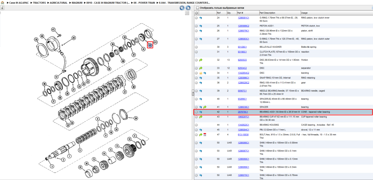Image resolution: width=373 pixels, height=180 pixels.
Task: Open part number link 92935C5
Action: click(242, 60)
